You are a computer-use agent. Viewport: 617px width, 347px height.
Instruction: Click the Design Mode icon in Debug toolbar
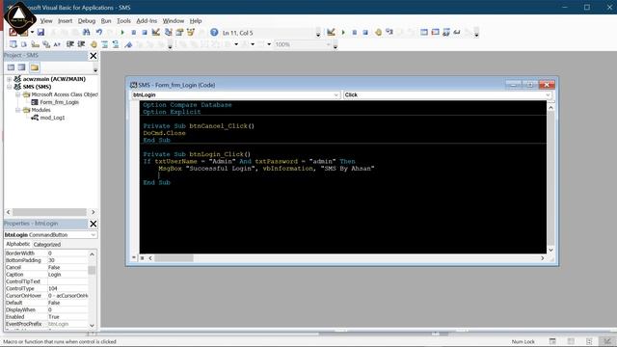(331, 32)
